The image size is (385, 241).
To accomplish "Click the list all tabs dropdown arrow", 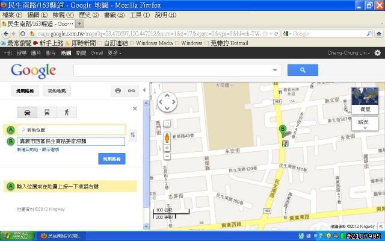I will (383, 24).
